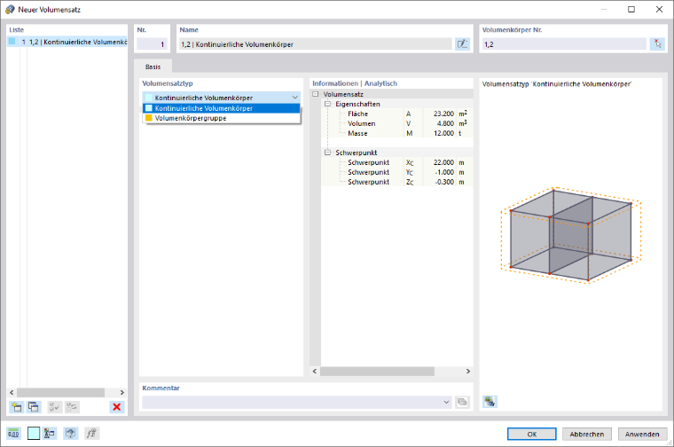Click the Volumenkörper Nr. input field
674x447 pixels.
click(564, 43)
